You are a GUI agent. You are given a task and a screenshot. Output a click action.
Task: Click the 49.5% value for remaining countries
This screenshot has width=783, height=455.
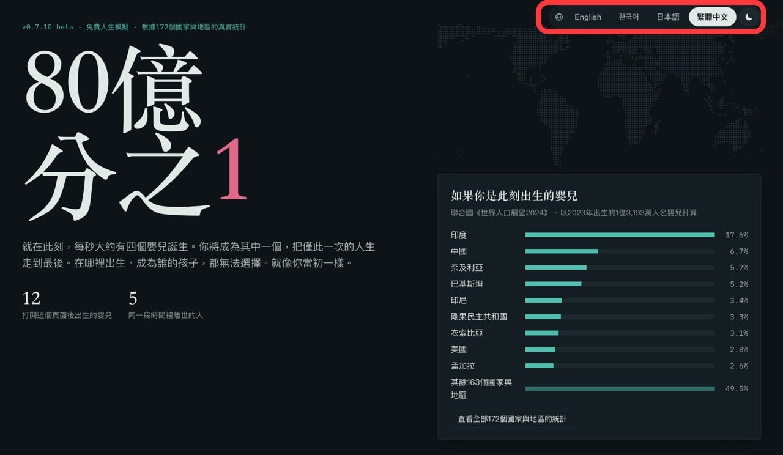(x=737, y=388)
